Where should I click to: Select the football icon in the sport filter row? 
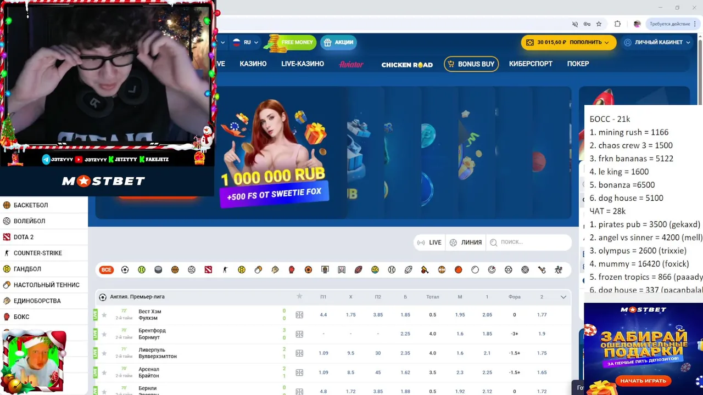tap(125, 269)
